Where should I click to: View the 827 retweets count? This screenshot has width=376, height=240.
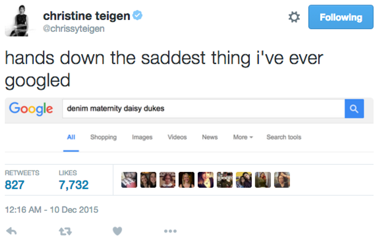(15, 185)
